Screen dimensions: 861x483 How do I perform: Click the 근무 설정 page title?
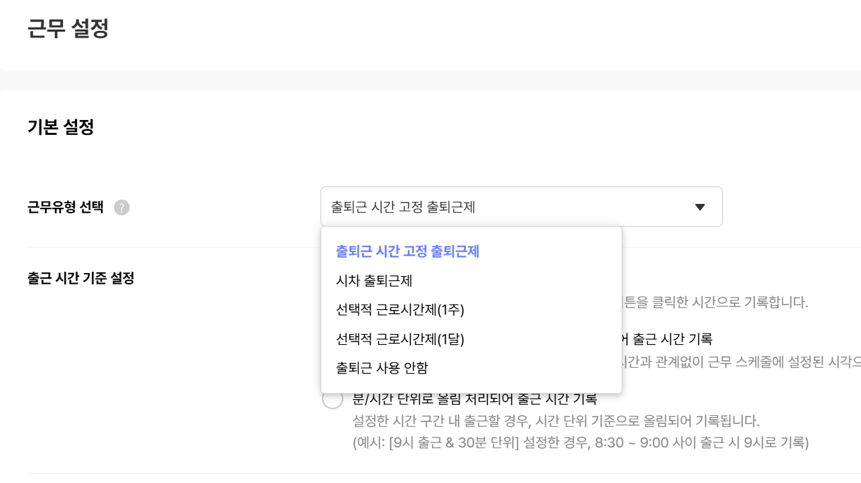point(68,29)
